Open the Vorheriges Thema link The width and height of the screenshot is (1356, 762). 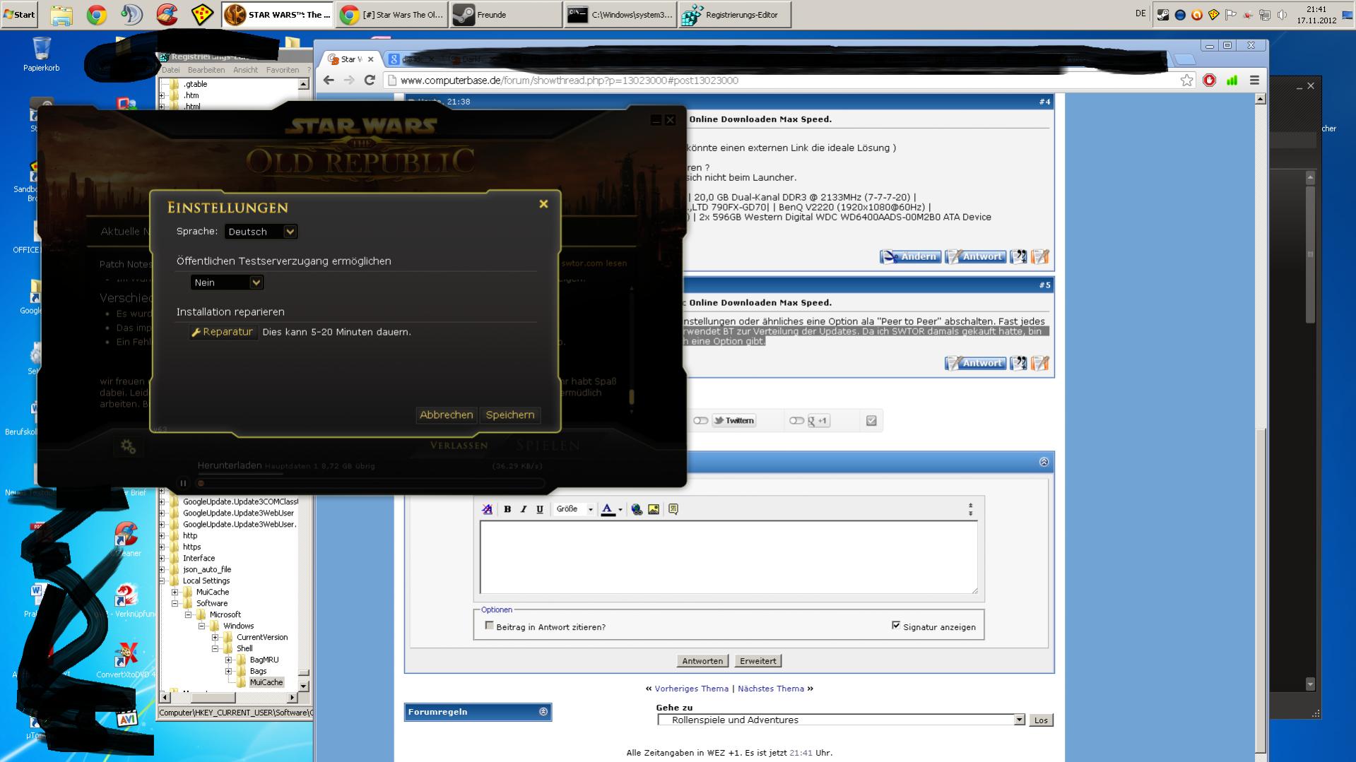click(x=691, y=689)
